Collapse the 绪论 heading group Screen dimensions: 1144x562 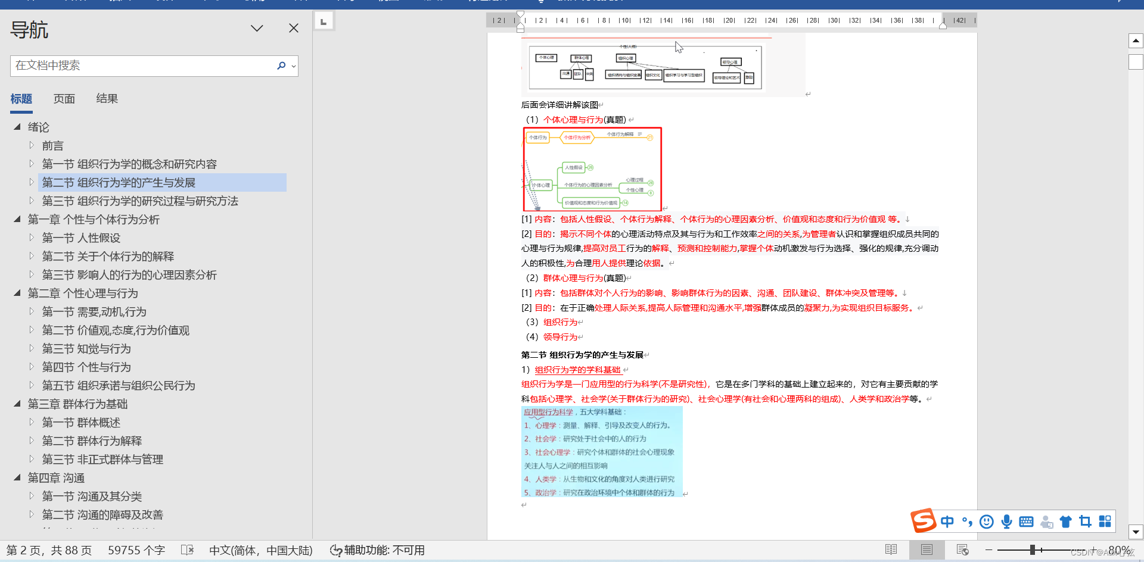[17, 127]
